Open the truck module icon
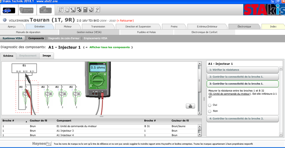The width and height of the screenshot is (285, 148). click(x=45, y=10)
